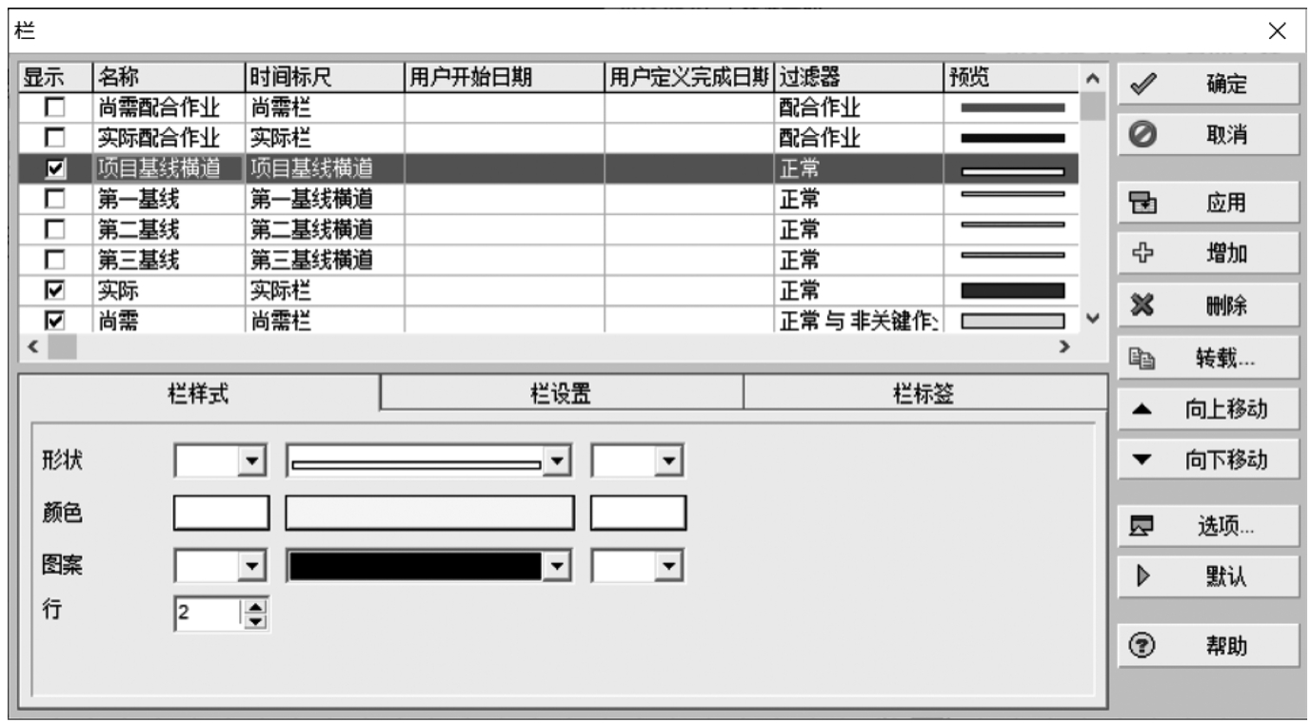Open the left start shape dropdown

(x=252, y=462)
